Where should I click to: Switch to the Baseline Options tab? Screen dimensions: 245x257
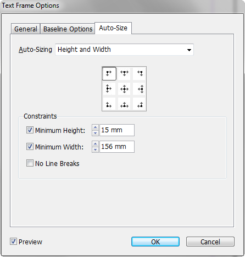point(68,29)
